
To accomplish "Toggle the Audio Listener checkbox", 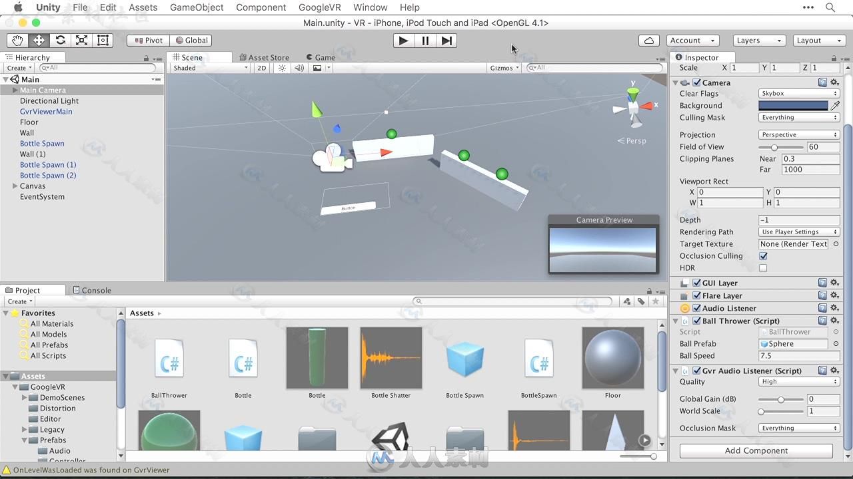I will pos(696,308).
